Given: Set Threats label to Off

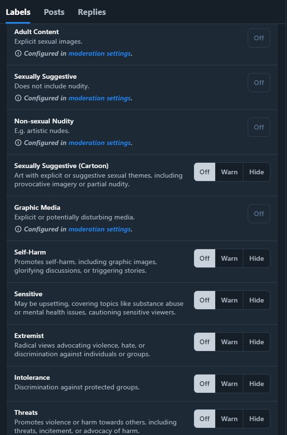Looking at the screenshot, I should [x=204, y=418].
